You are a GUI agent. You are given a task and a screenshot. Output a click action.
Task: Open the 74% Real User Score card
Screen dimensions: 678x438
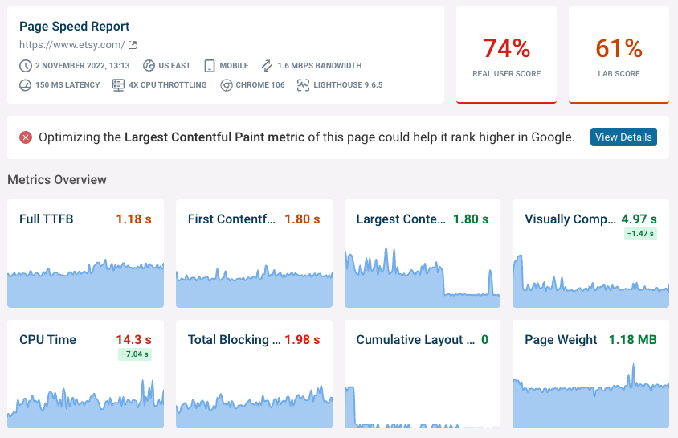[x=506, y=55]
